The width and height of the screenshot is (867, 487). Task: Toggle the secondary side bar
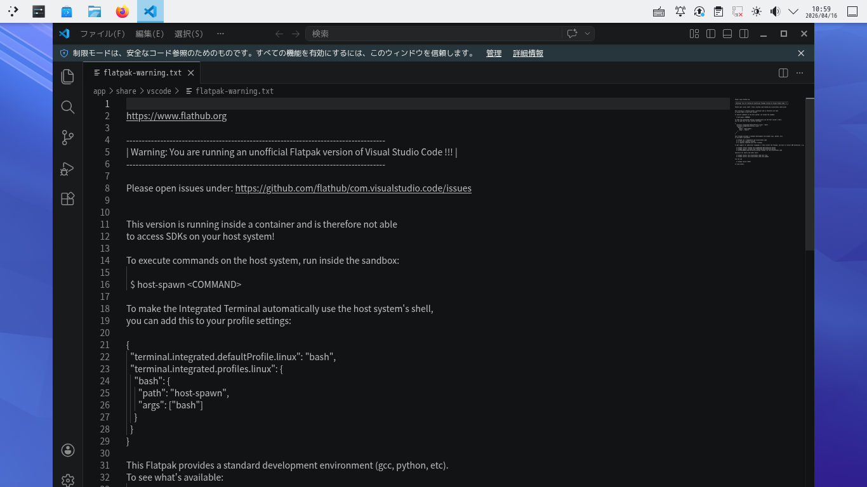click(x=744, y=34)
